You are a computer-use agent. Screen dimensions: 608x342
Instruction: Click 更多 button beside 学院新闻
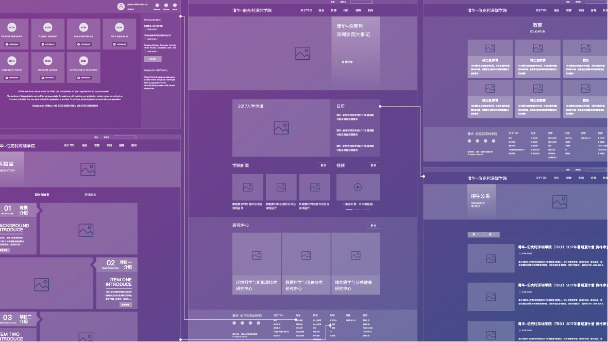coord(323,166)
